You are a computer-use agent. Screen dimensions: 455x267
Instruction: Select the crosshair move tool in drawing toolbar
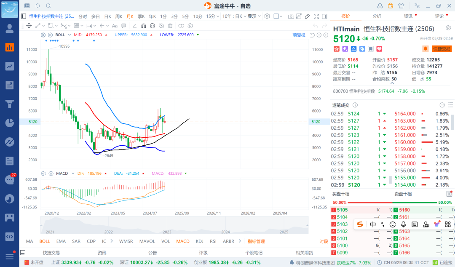(29, 26)
